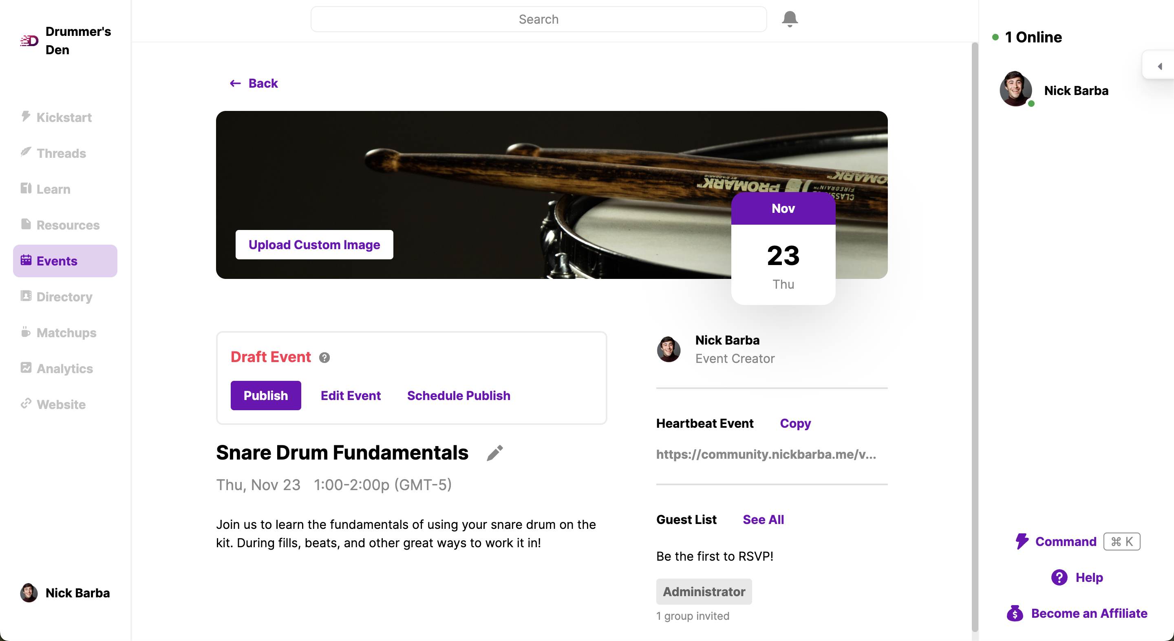This screenshot has height=641, width=1174.
Task: Open the notifications bell icon
Action: 789,19
